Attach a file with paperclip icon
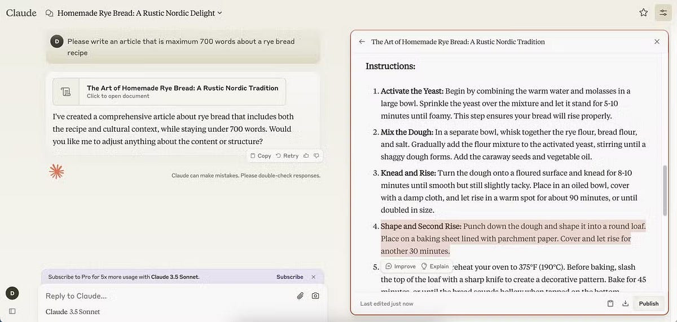 pyautogui.click(x=301, y=296)
